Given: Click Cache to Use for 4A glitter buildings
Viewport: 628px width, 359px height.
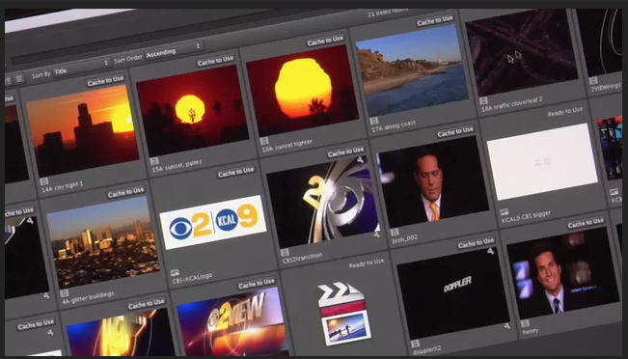Looking at the screenshot, I should click(125, 192).
